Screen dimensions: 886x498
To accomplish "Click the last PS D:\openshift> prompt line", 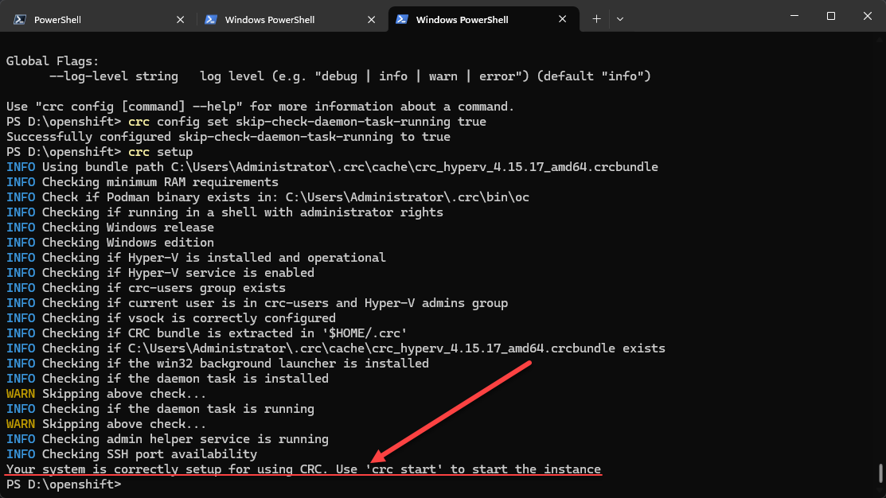I will [64, 484].
